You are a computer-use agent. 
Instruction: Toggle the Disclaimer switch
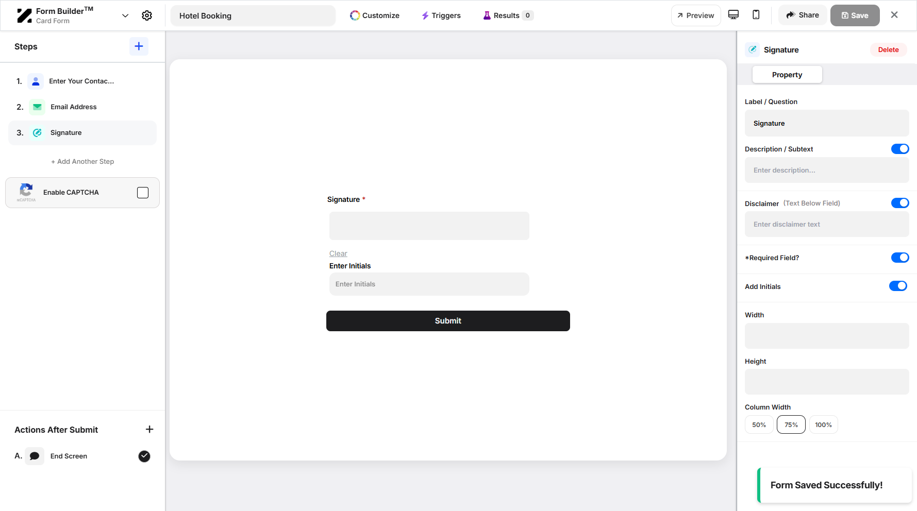pyautogui.click(x=900, y=203)
